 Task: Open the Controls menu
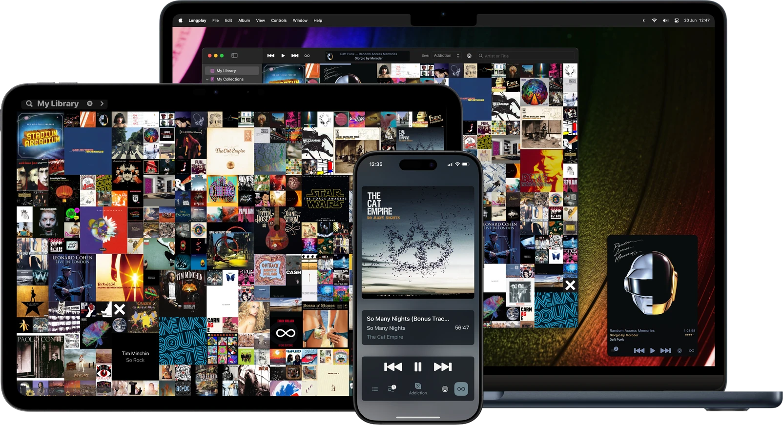coord(279,20)
